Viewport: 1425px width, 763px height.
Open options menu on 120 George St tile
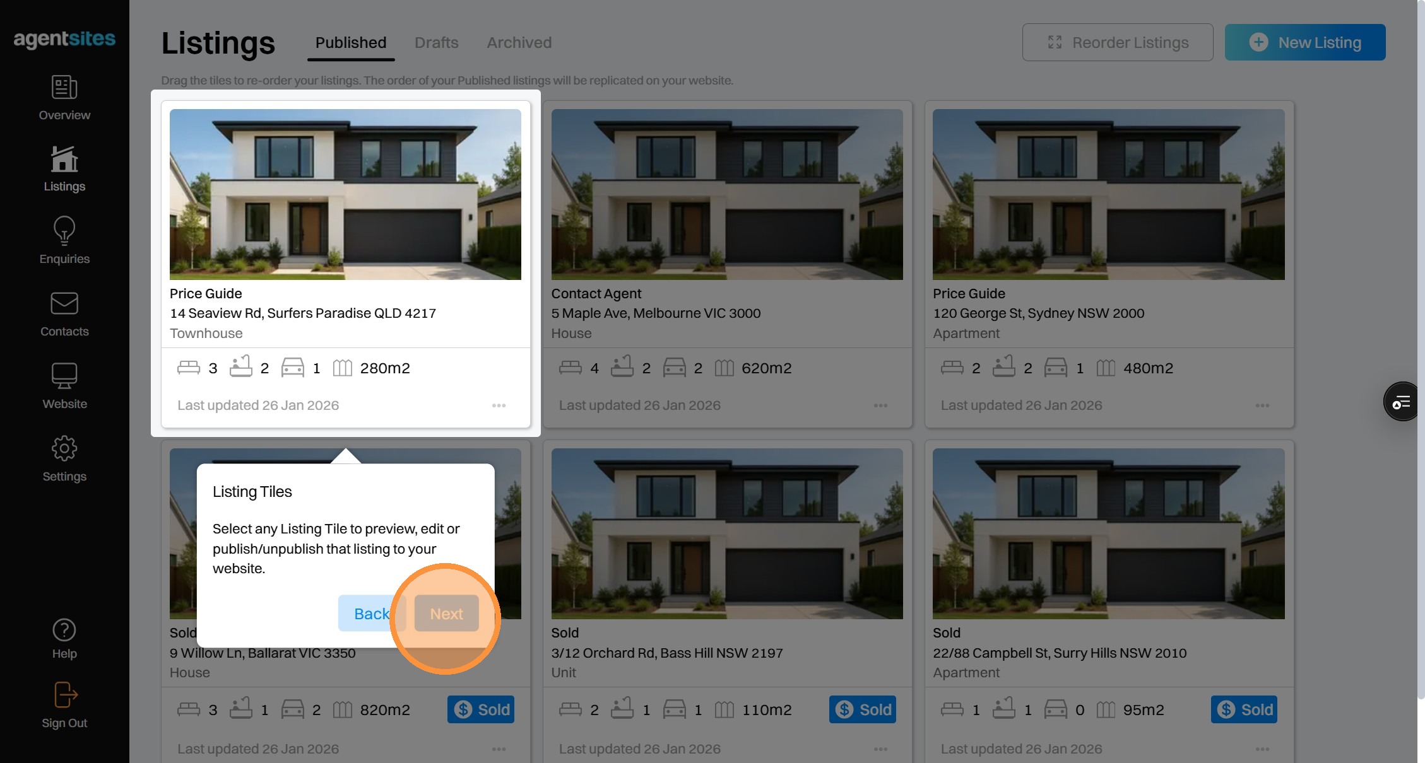tap(1262, 405)
